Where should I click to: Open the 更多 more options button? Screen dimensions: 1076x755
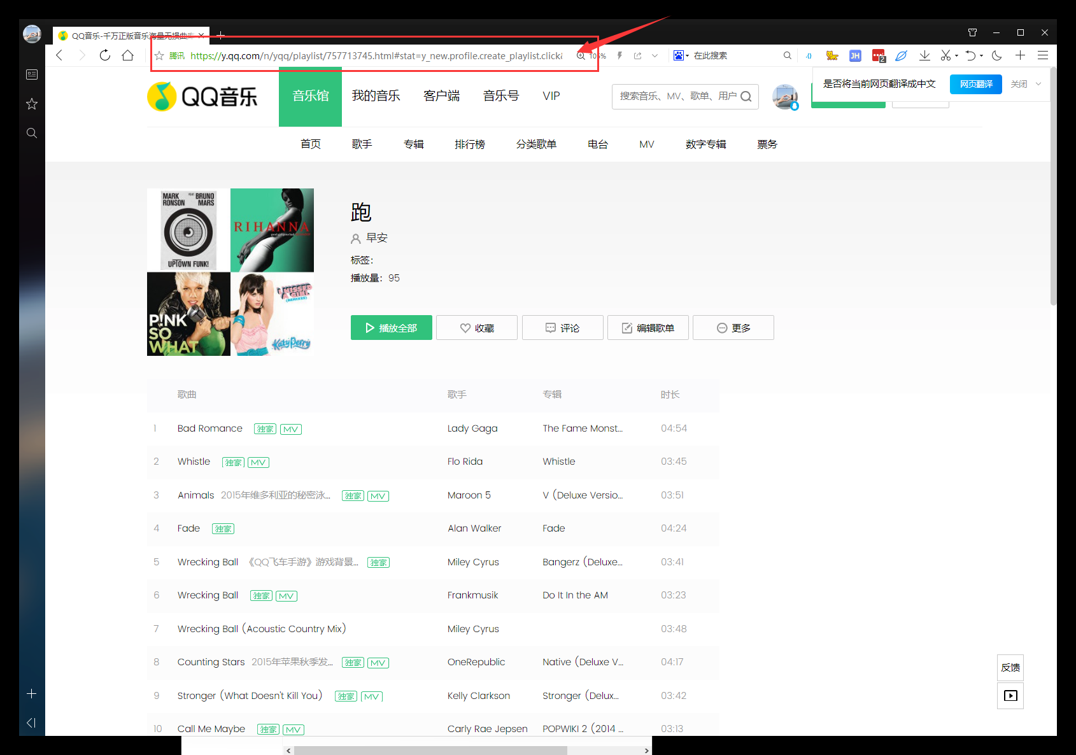pos(733,328)
